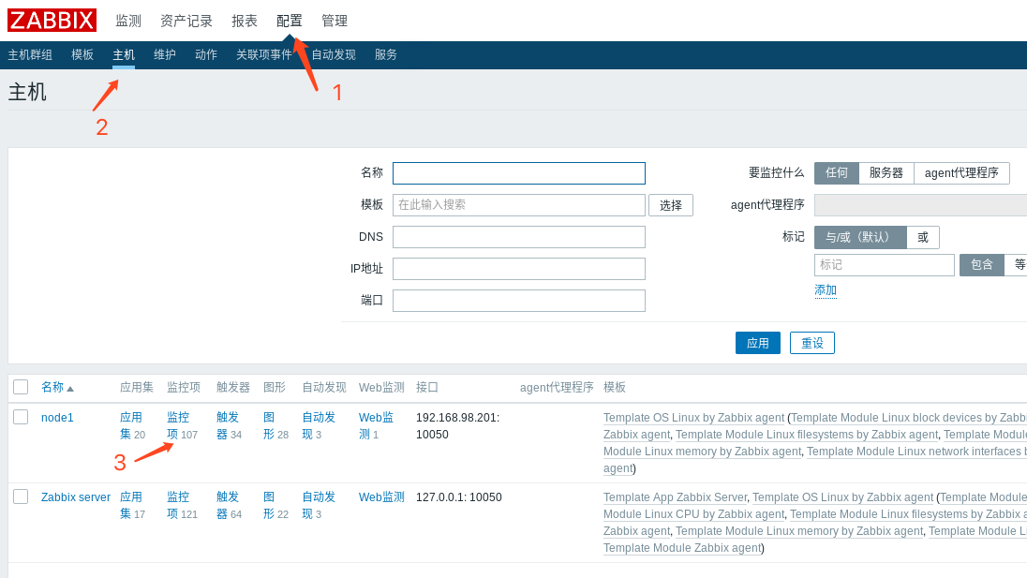Go to the 主机群组 submenu tab
The height and width of the screenshot is (578, 1027).
[30, 55]
